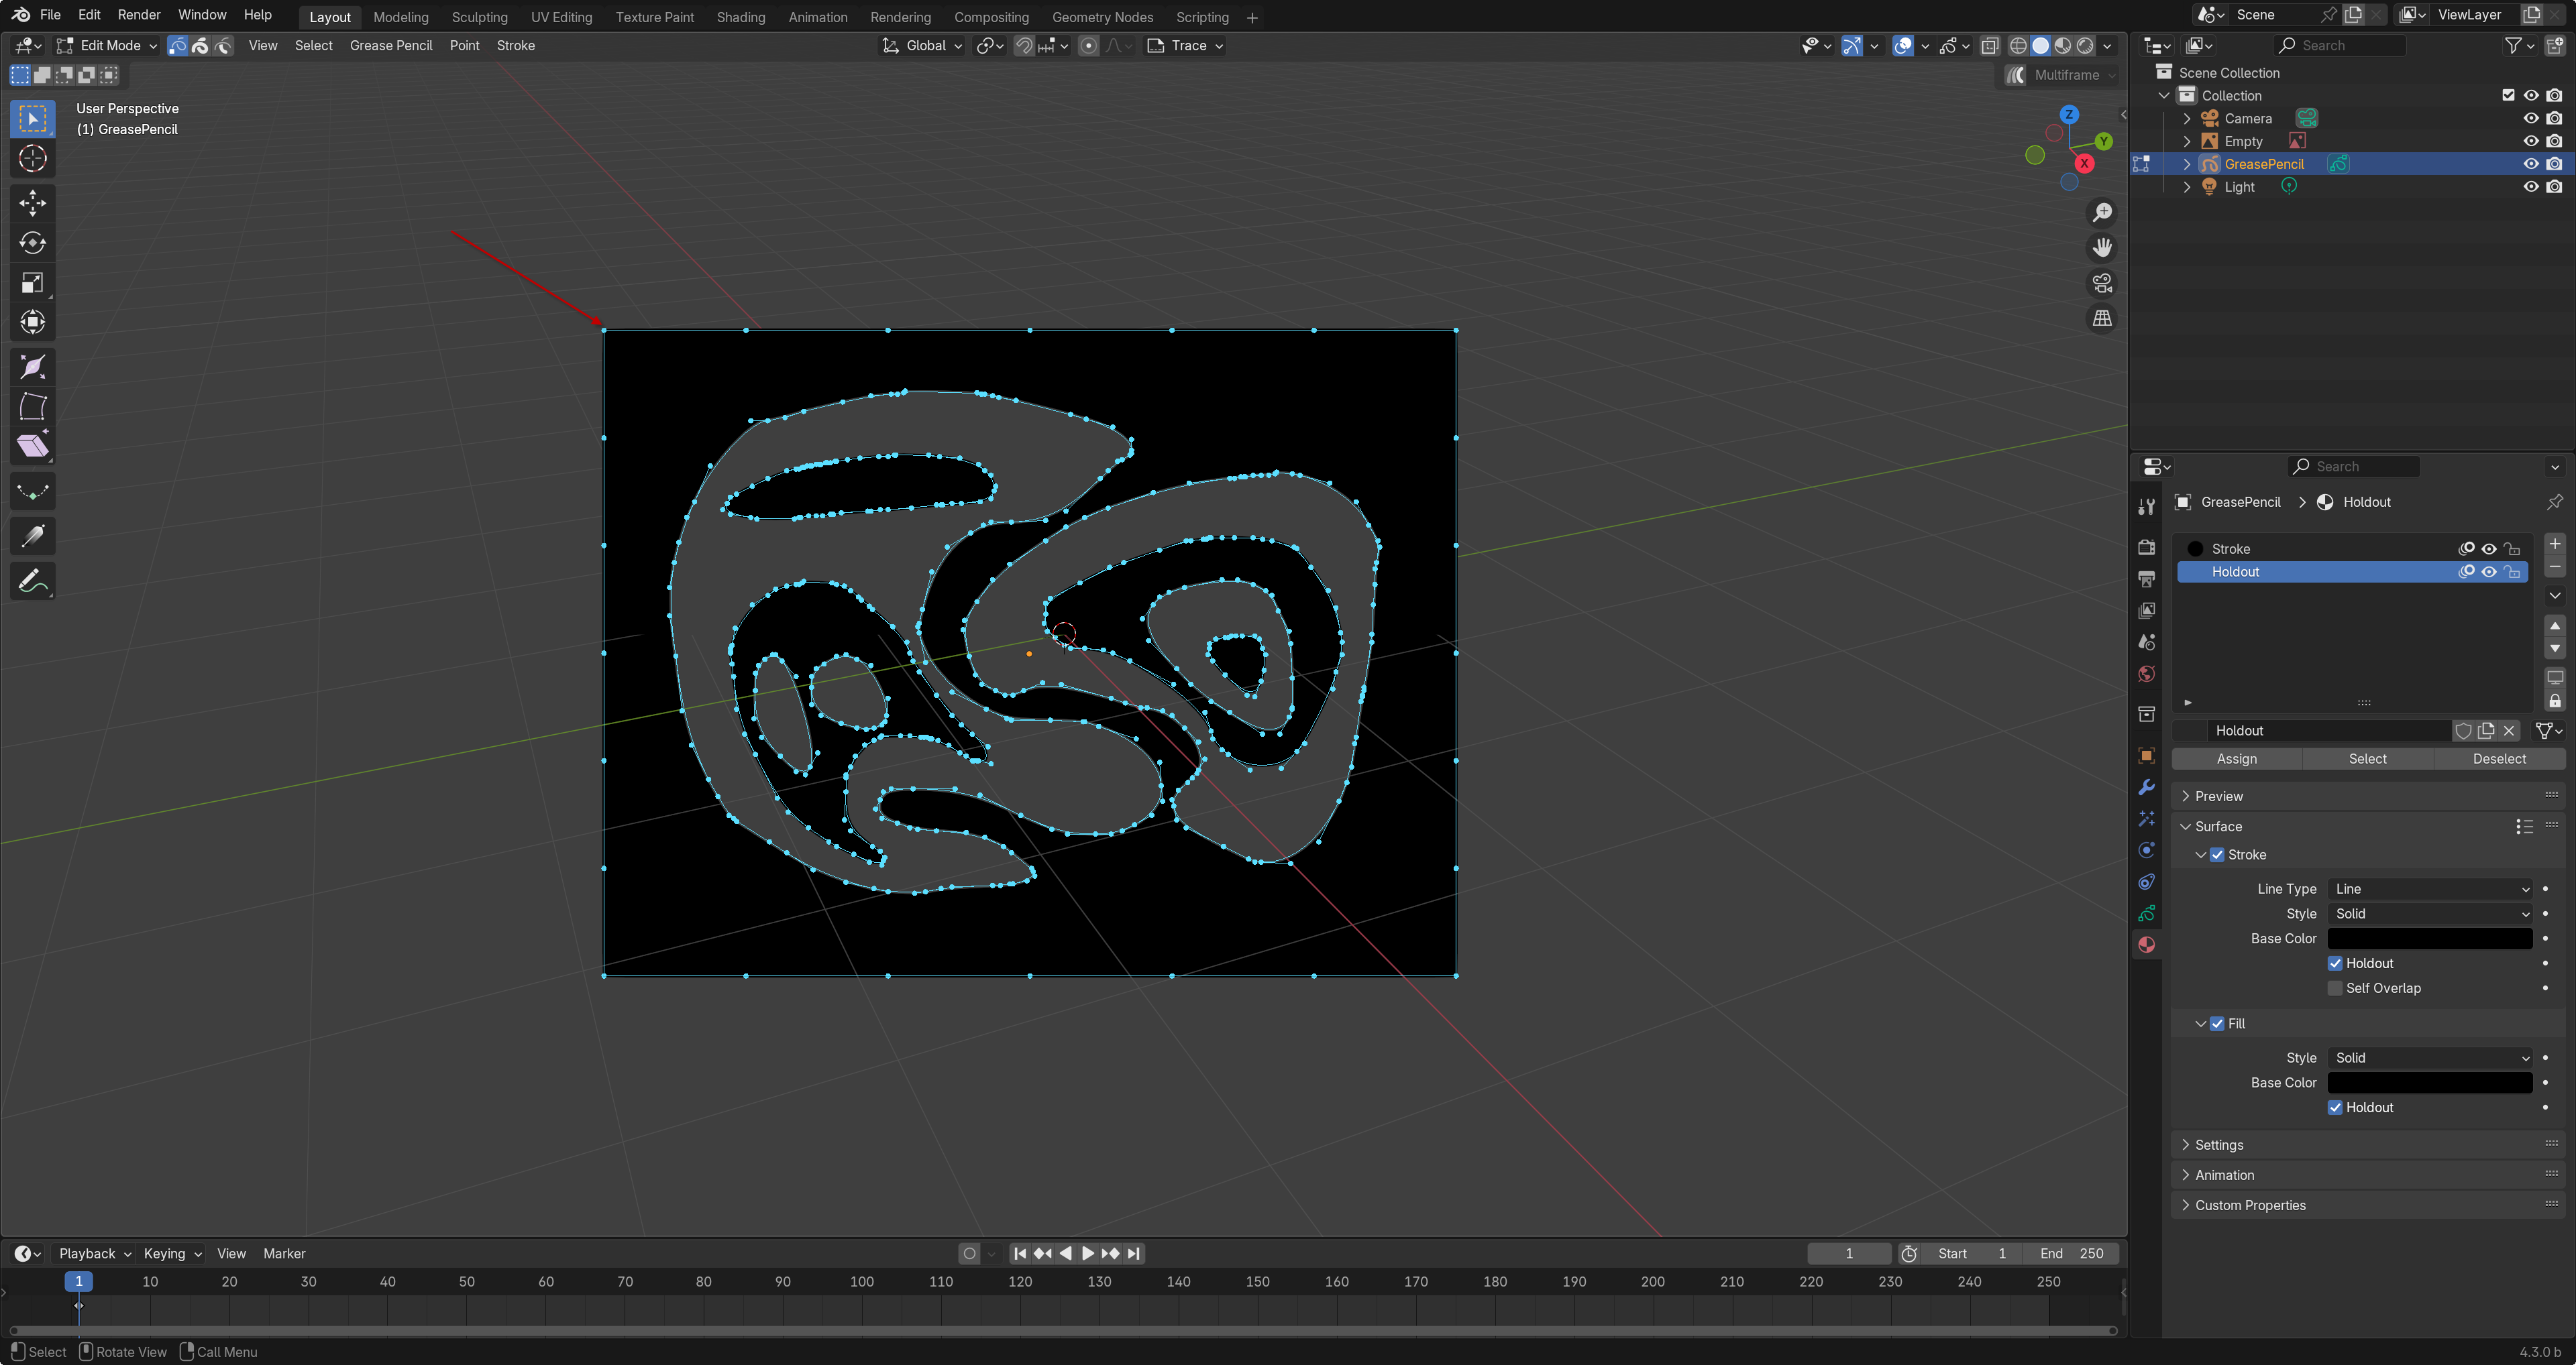Image resolution: width=2576 pixels, height=1365 pixels.
Task: Hide the GreasePencil object in viewport
Action: tap(2531, 164)
